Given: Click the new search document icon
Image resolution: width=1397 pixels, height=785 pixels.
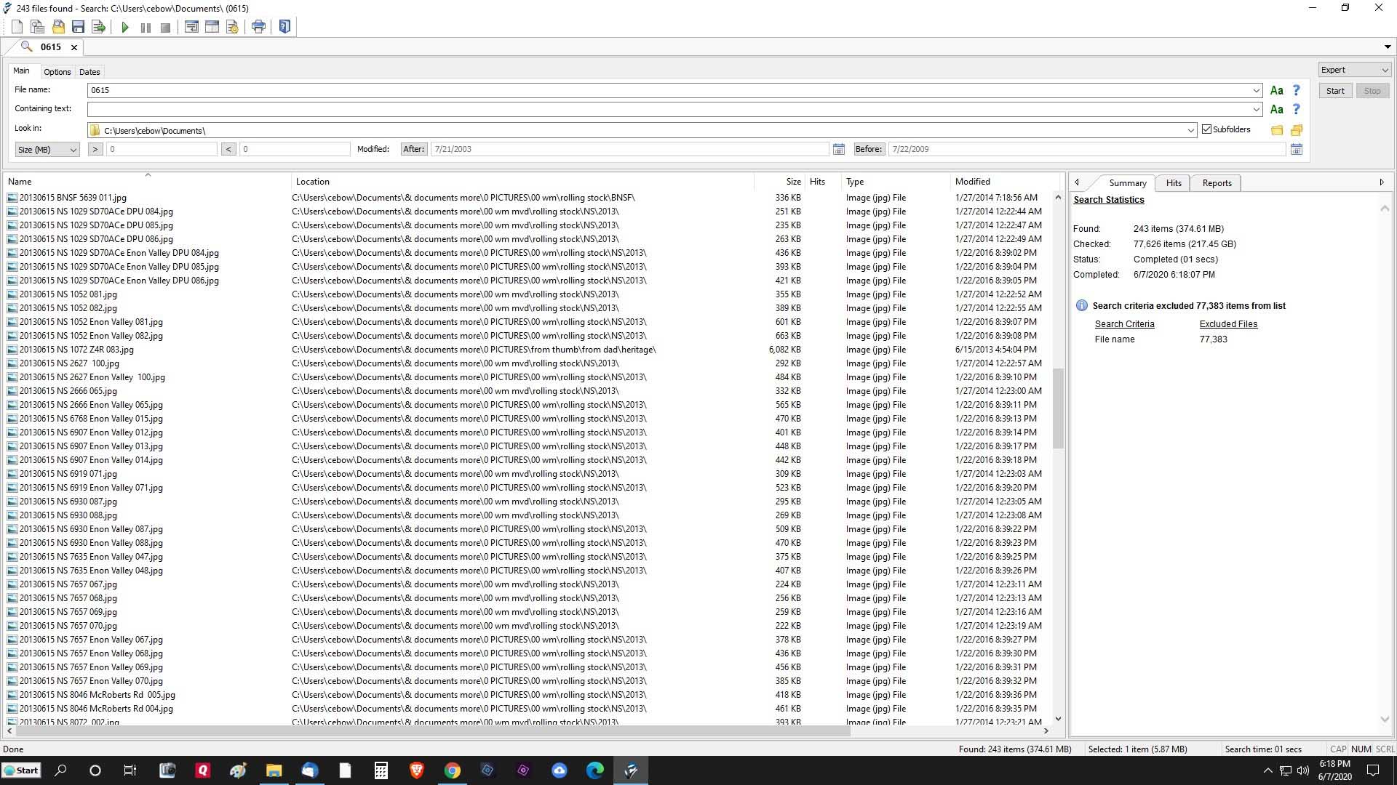Looking at the screenshot, I should pyautogui.click(x=17, y=27).
